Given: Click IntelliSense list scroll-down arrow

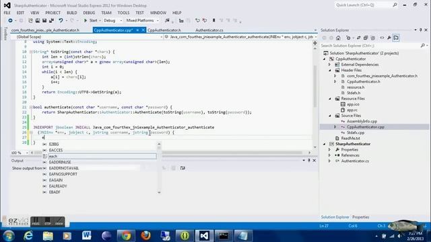Looking at the screenshot, I should tap(159, 192).
